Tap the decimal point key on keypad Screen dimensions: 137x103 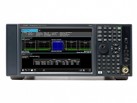click(x=104, y=68)
